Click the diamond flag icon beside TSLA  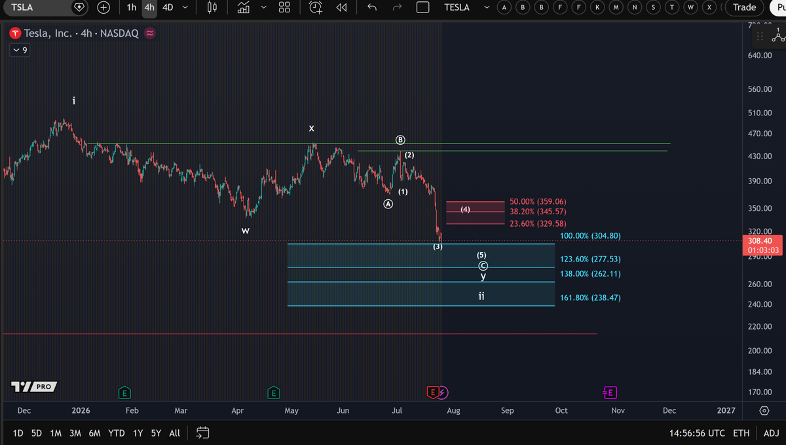click(x=80, y=7)
